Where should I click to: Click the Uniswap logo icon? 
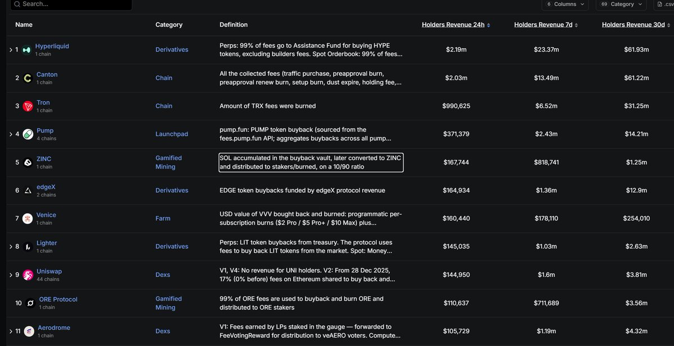coord(28,275)
